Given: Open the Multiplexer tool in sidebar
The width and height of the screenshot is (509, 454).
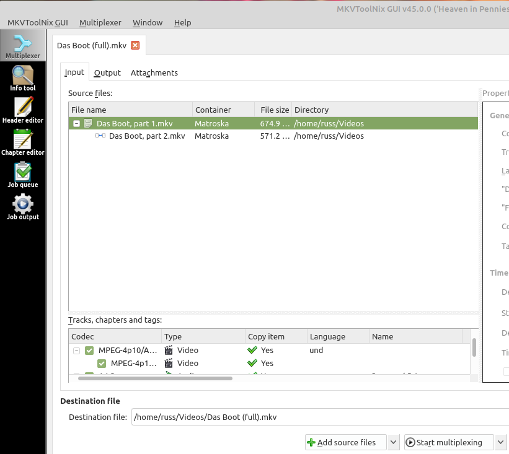Looking at the screenshot, I should pos(23,46).
